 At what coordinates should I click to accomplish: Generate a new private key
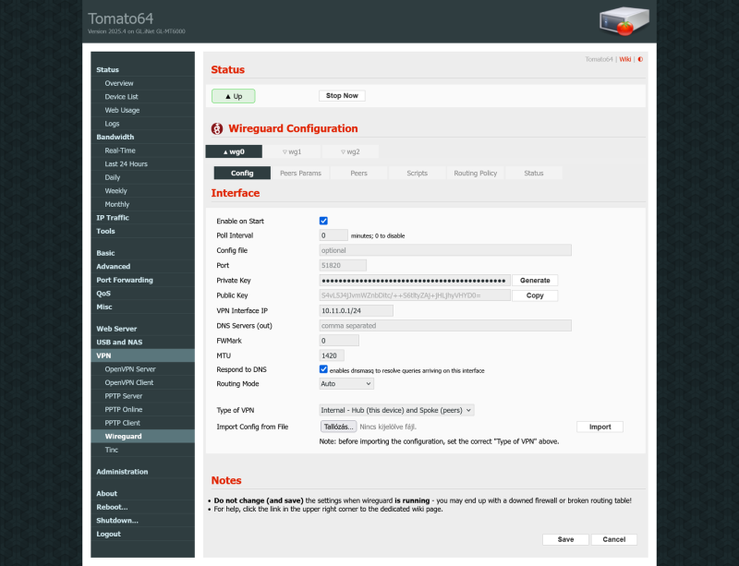pyautogui.click(x=535, y=281)
